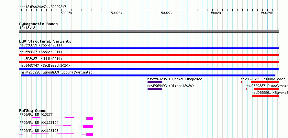Click the 50027k ruler tick label
Screen dimensions: 288x138
(x=167, y=13)
